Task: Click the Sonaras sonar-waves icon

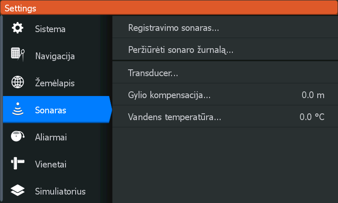Action: coord(18,109)
